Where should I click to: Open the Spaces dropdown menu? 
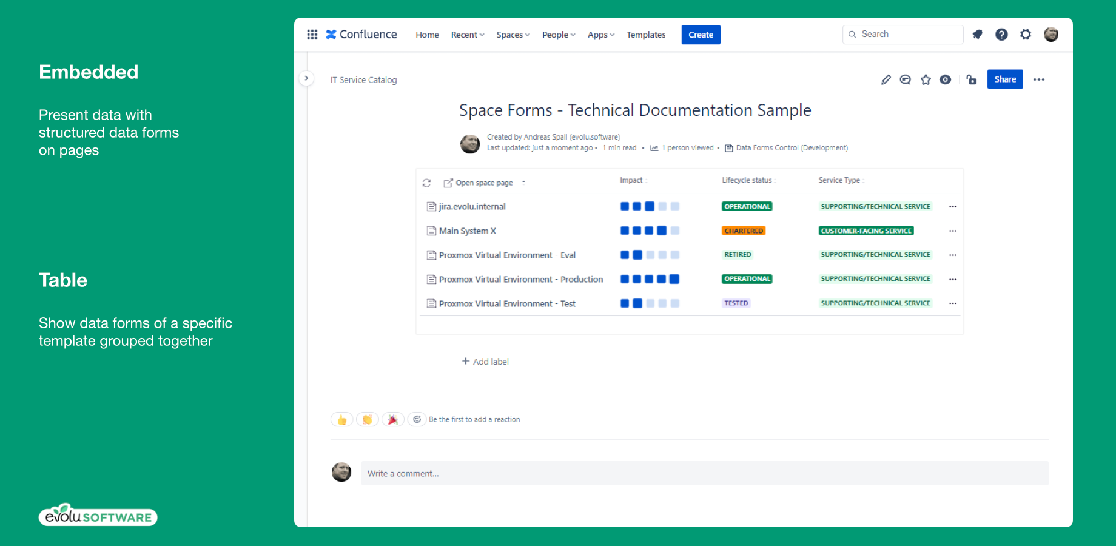point(513,35)
